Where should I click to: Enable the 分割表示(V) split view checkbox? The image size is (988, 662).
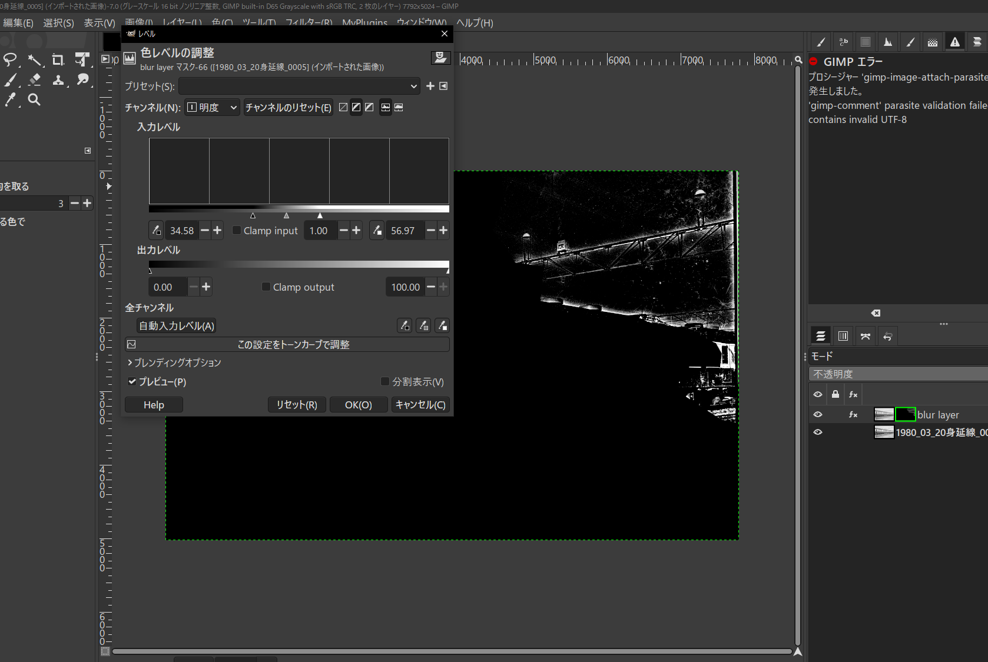point(385,381)
